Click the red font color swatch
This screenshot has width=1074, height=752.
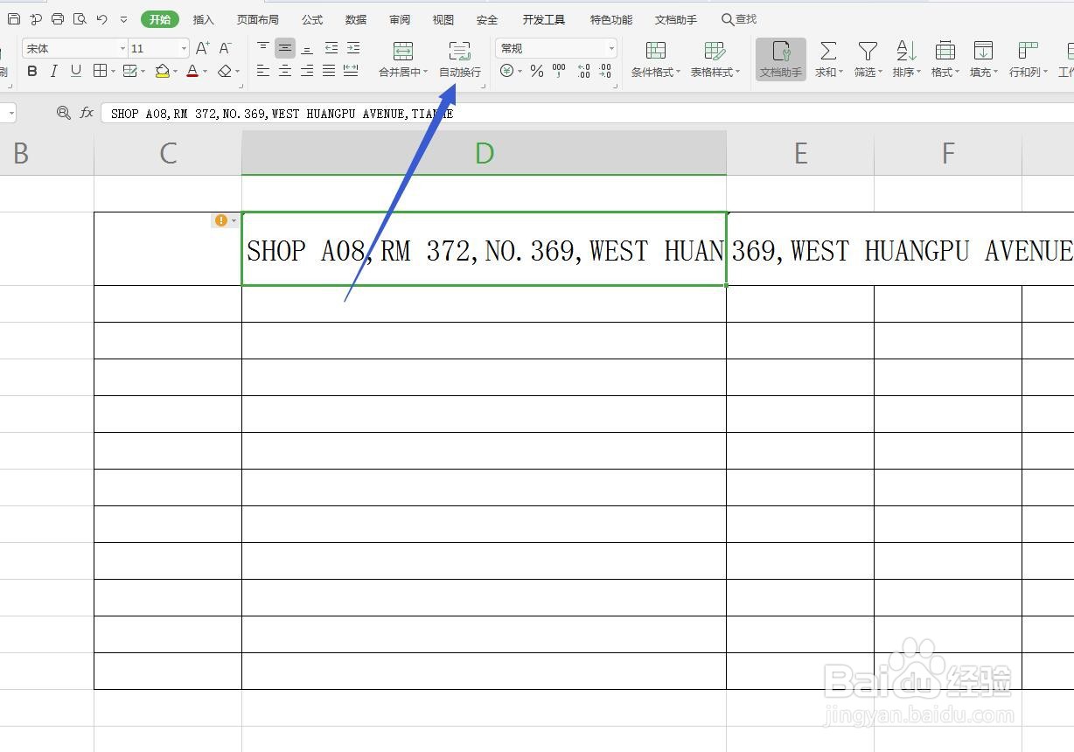[192, 77]
